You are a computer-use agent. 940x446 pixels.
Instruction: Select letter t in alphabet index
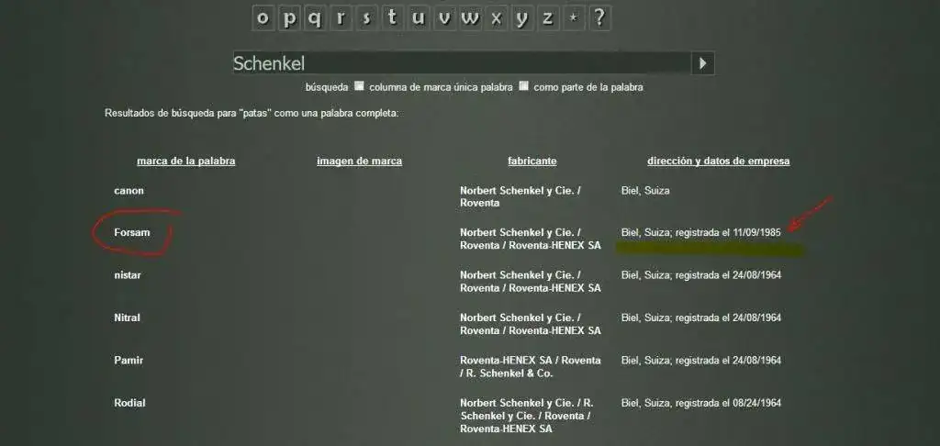[x=392, y=18]
